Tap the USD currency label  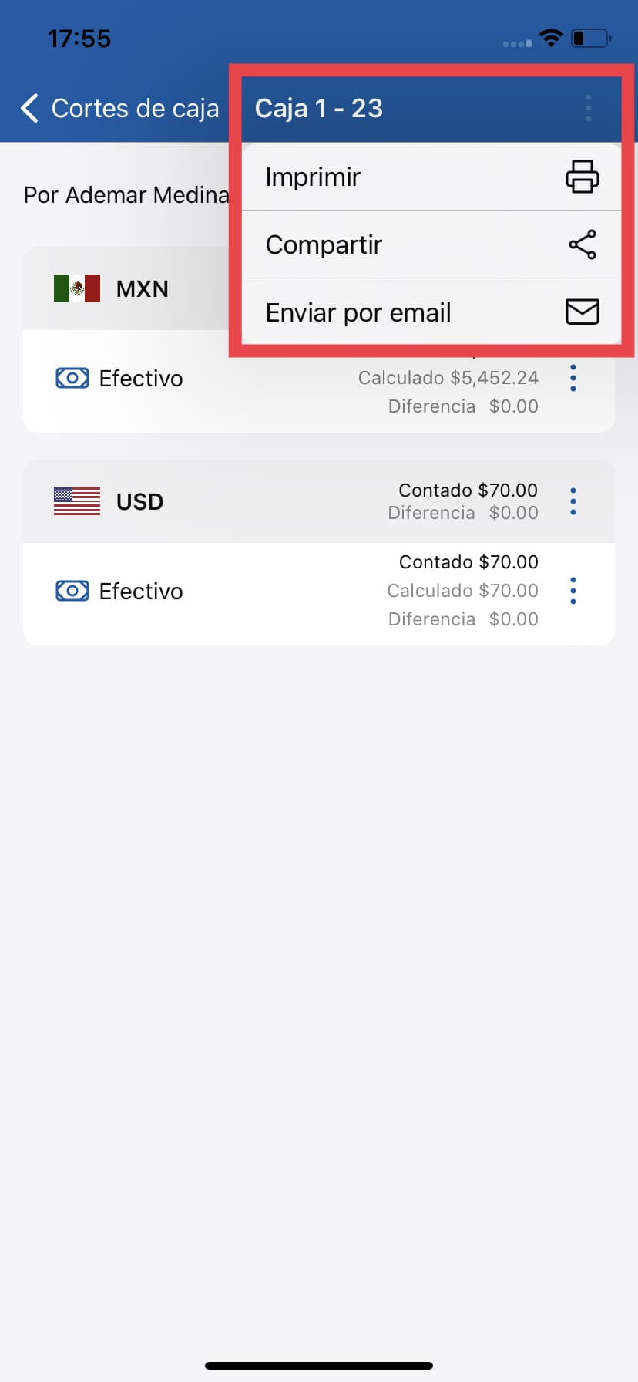(x=139, y=501)
